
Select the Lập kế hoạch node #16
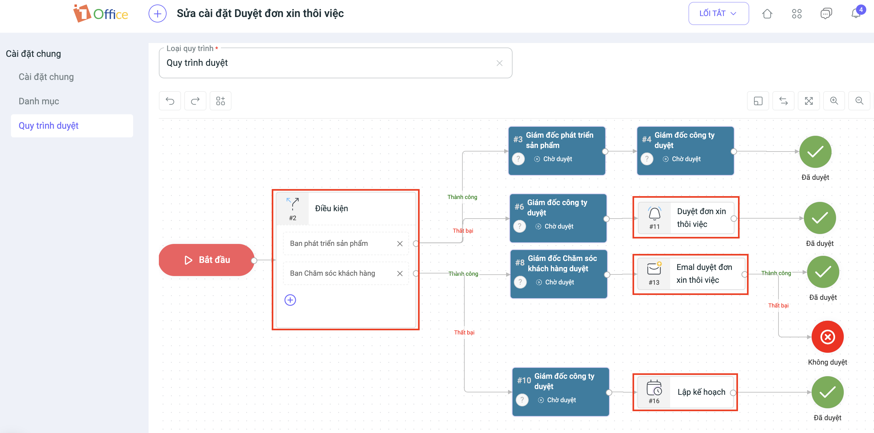coord(685,392)
